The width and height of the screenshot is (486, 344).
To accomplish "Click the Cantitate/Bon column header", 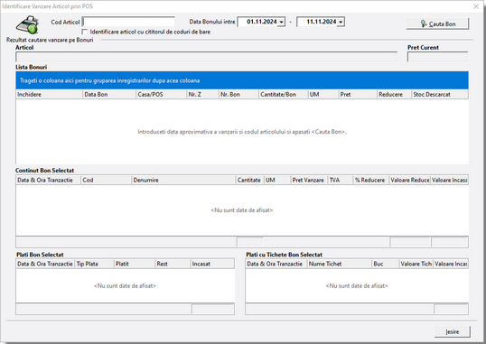I will 284,95.
